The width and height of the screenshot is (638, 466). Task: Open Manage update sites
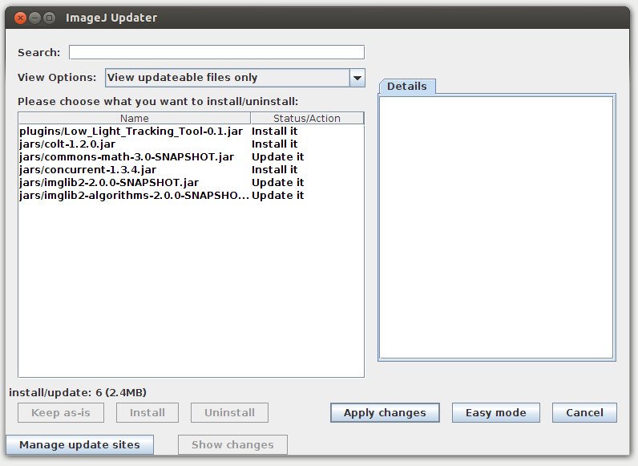[x=80, y=444]
